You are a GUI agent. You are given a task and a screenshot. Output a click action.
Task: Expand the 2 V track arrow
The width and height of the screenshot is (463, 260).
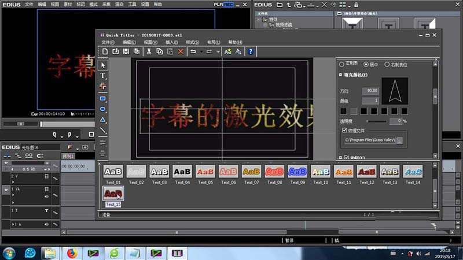[13, 181]
